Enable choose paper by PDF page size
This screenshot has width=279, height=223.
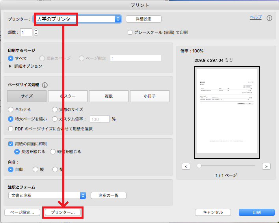tap(11, 129)
